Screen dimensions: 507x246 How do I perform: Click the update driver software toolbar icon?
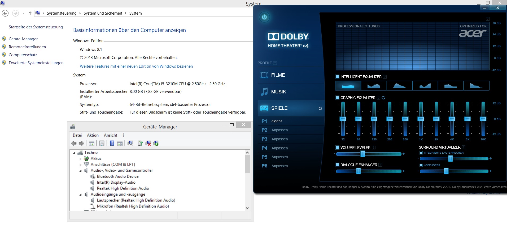[140, 144]
